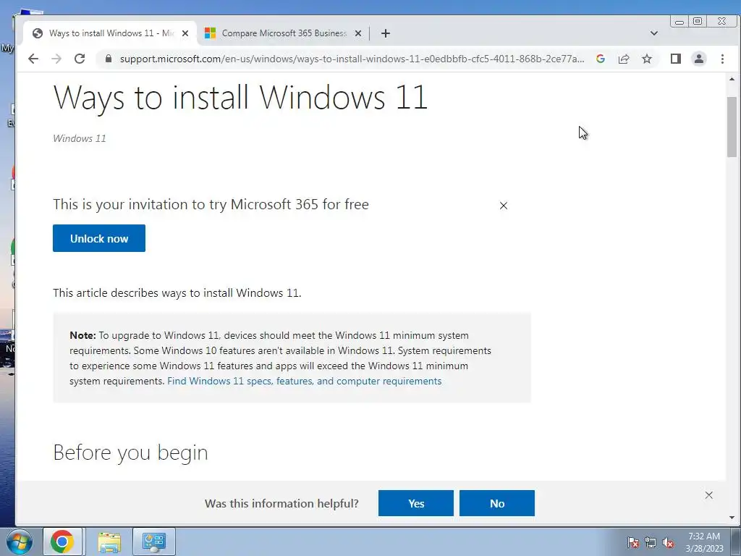Answer No to helpful question

pyautogui.click(x=497, y=503)
